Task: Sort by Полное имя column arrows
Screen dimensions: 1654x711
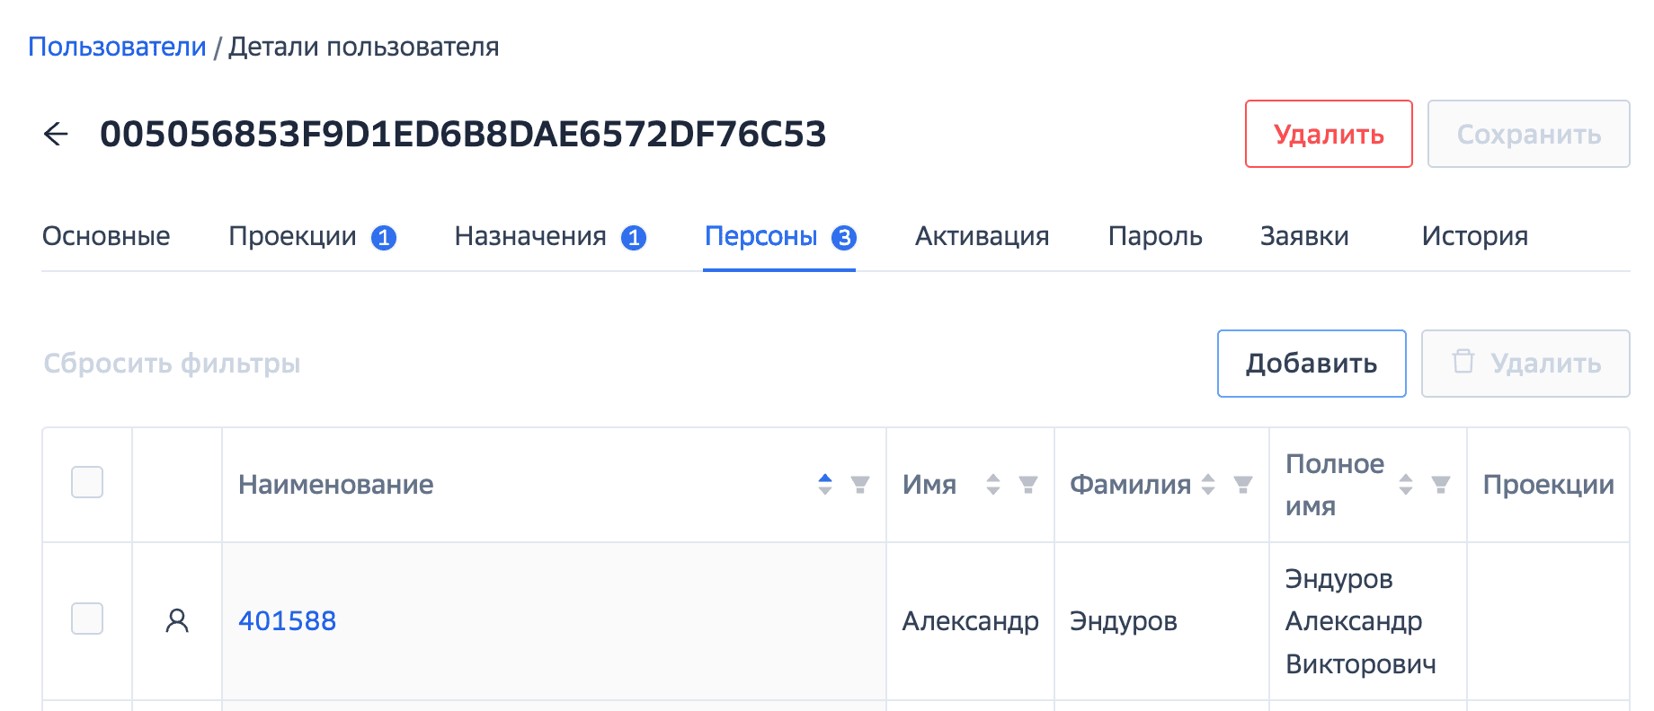Action: (x=1406, y=485)
